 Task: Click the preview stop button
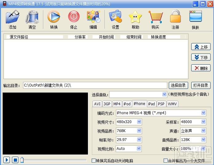[15, 160]
